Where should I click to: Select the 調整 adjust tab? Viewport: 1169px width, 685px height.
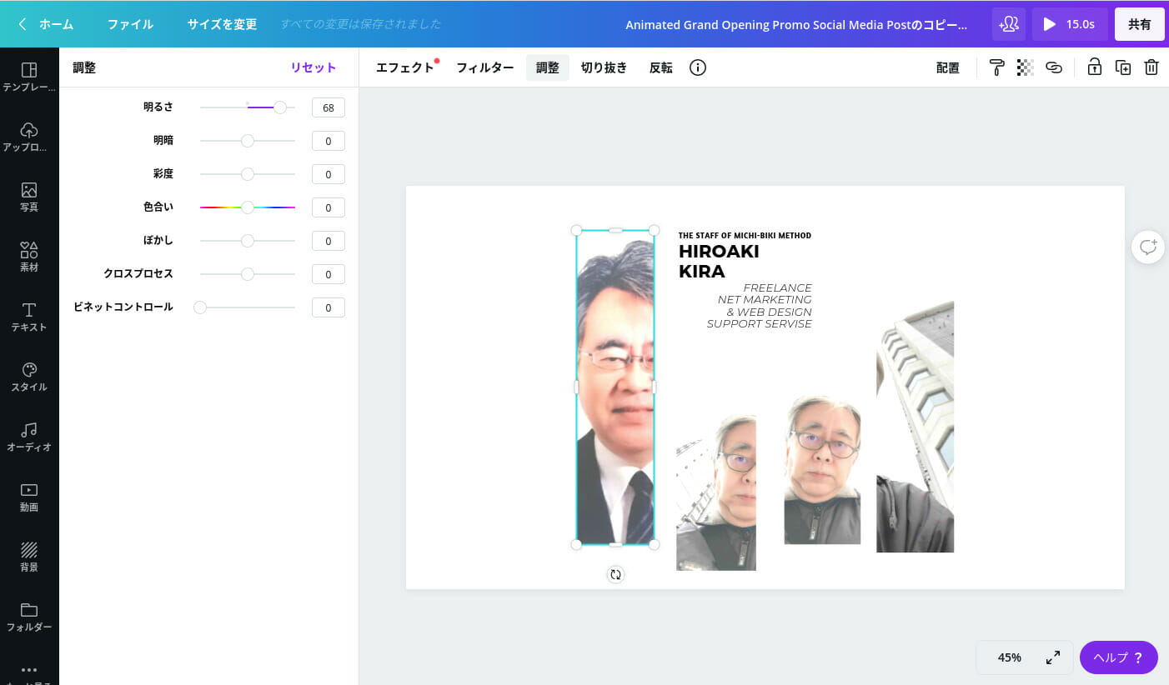[548, 67]
